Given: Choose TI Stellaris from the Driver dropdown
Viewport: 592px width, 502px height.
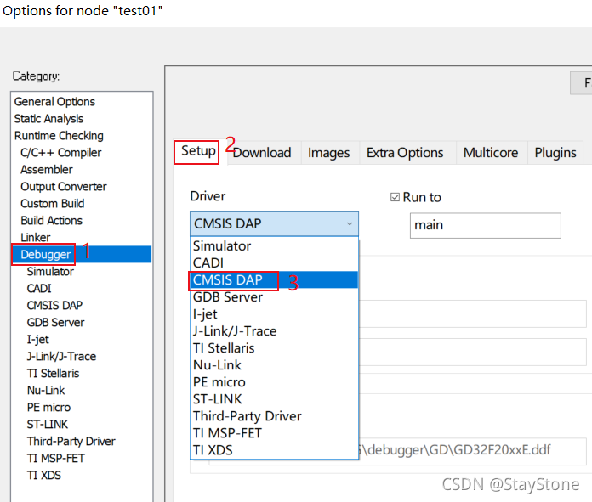Looking at the screenshot, I should pyautogui.click(x=274, y=348).
